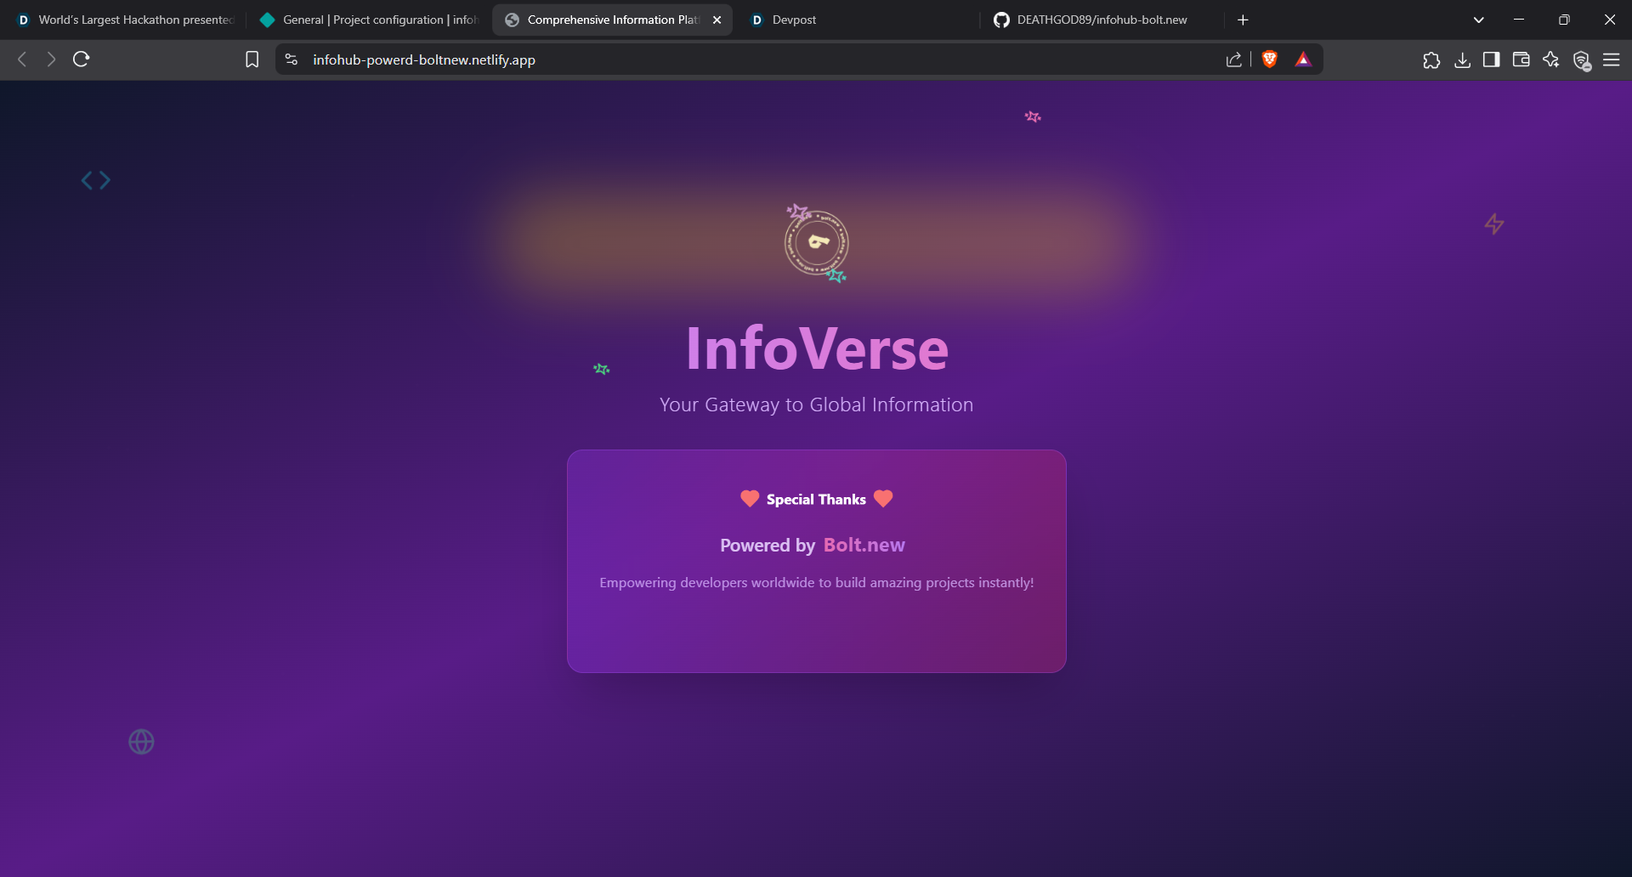Open the hamburger menu
Screen dimensions: 1632x877
coord(1612,59)
